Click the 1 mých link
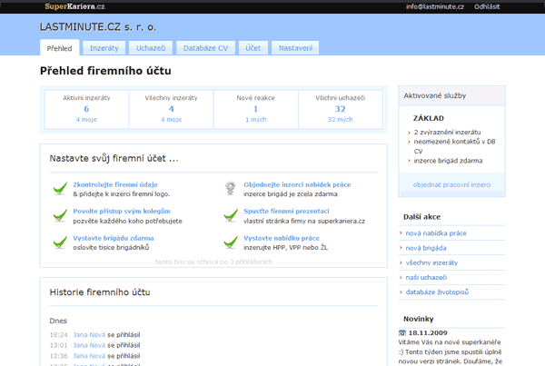 [256, 119]
